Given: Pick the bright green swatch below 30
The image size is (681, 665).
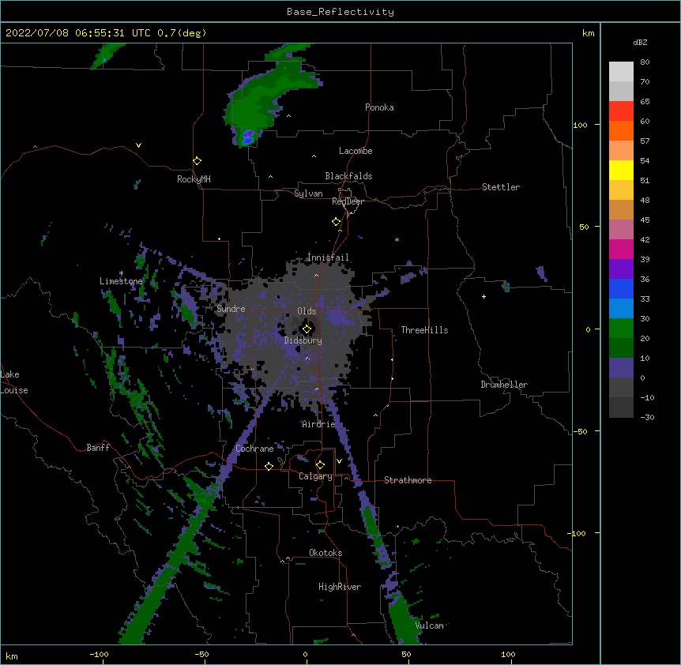Looking at the screenshot, I should tap(621, 329).
